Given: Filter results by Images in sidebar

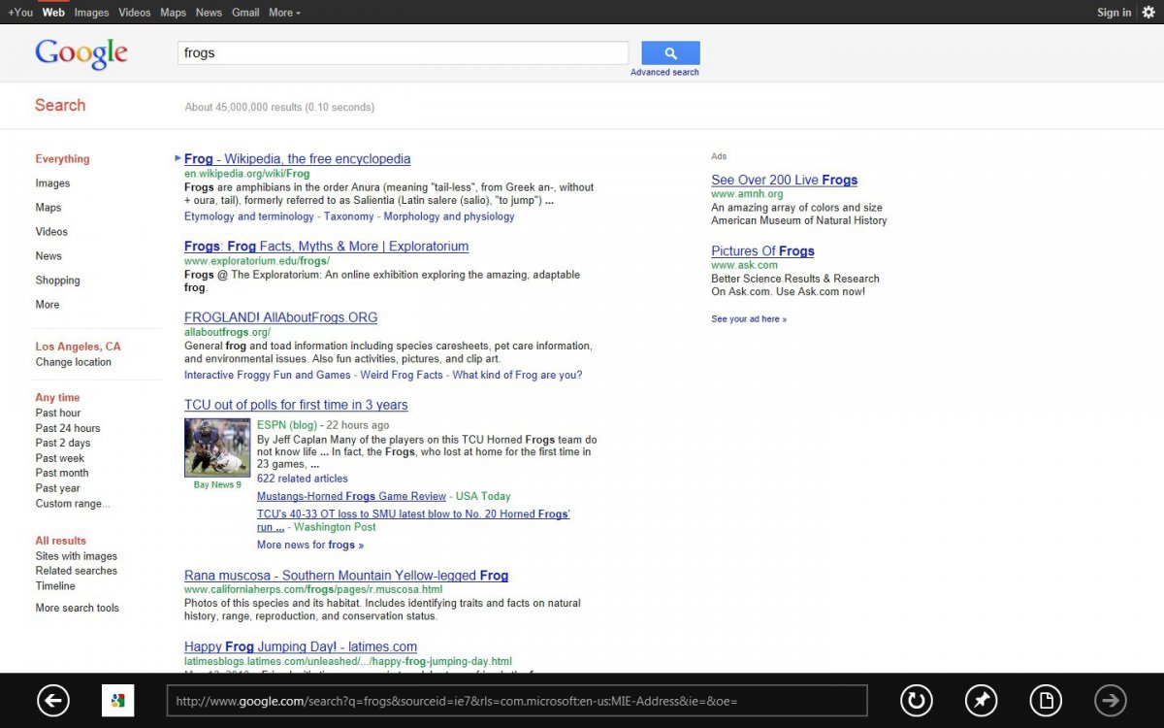Looking at the screenshot, I should (x=52, y=183).
